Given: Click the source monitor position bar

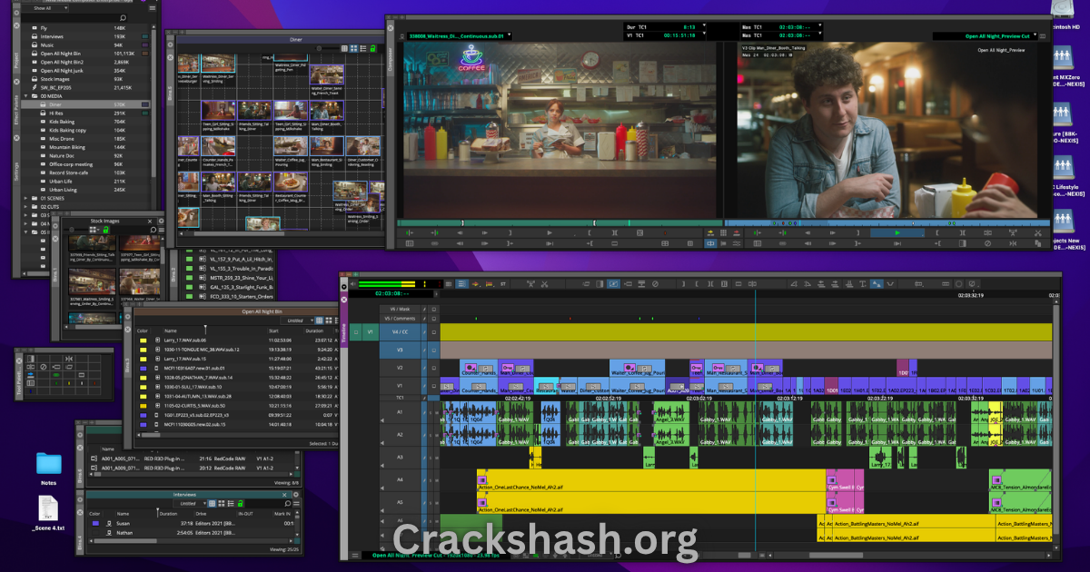Looking at the screenshot, I should tap(560, 222).
